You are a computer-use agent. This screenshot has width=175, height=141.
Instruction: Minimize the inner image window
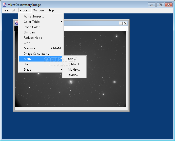pyautogui.click(x=121, y=23)
